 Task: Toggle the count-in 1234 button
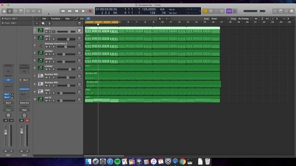tap(229, 11)
